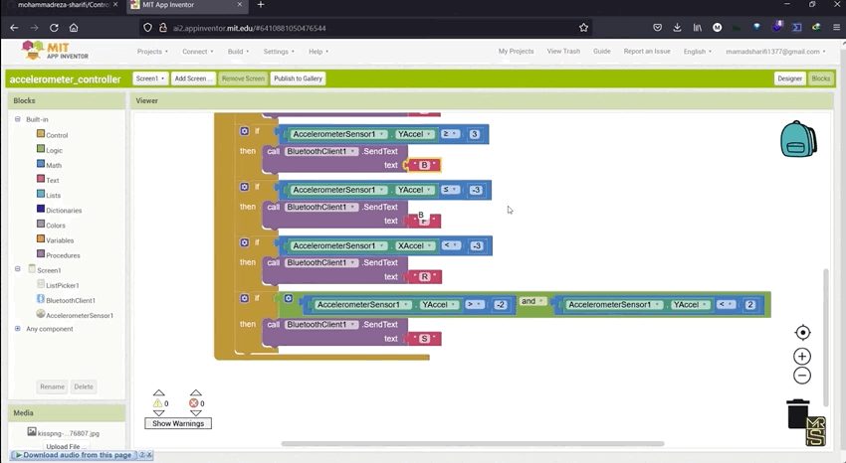Open the My Projects link
Viewport: 846px width, 463px height.
516,51
